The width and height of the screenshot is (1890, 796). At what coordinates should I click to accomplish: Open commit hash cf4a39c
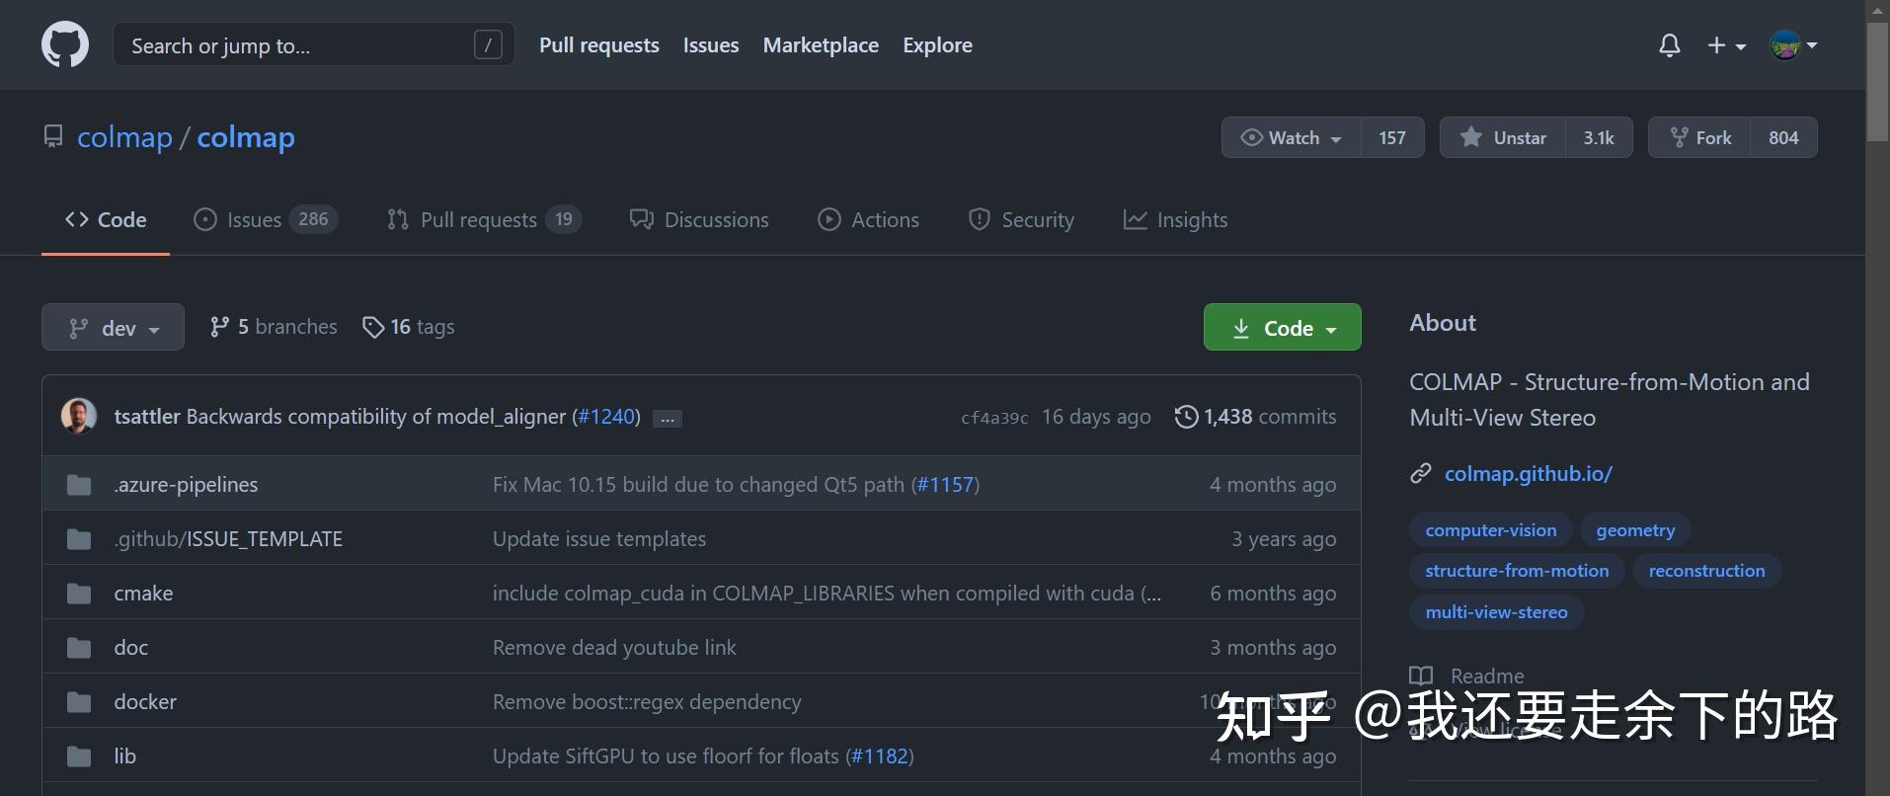tap(994, 418)
